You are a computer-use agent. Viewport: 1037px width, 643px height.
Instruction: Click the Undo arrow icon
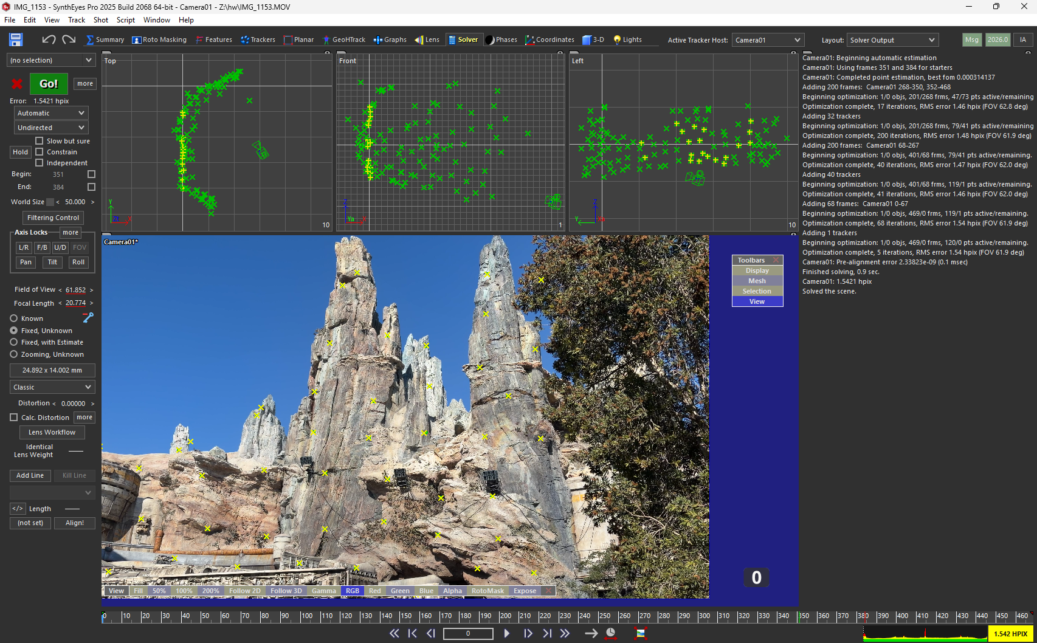tap(49, 40)
